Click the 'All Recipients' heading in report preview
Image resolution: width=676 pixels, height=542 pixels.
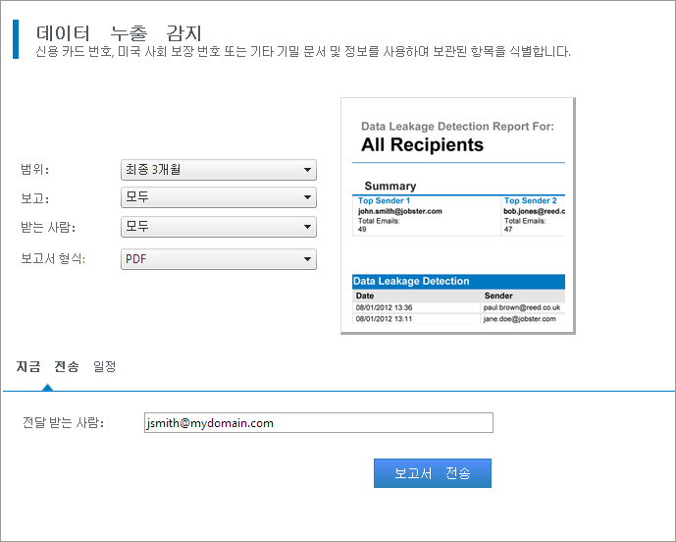tap(422, 145)
